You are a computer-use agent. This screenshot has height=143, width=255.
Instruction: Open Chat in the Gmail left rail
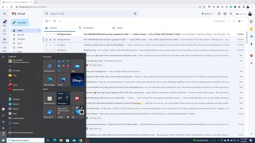[4, 32]
